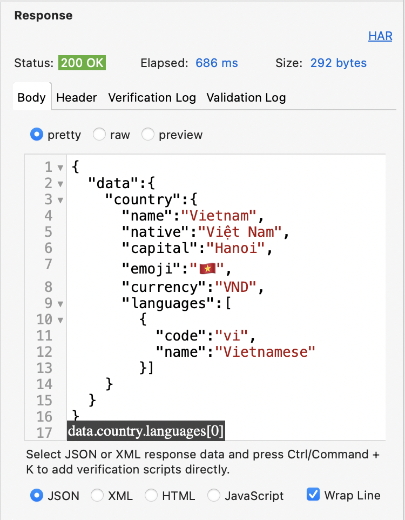Switch to Verification Log tab
The width and height of the screenshot is (405, 520).
152,98
